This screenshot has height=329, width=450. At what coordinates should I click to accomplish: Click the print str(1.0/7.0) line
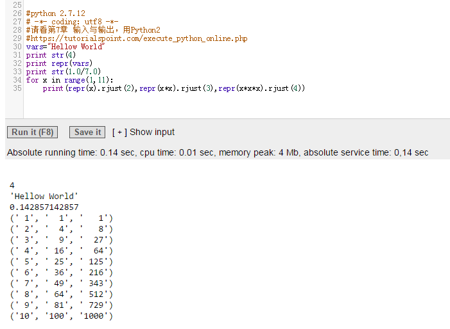point(64,72)
